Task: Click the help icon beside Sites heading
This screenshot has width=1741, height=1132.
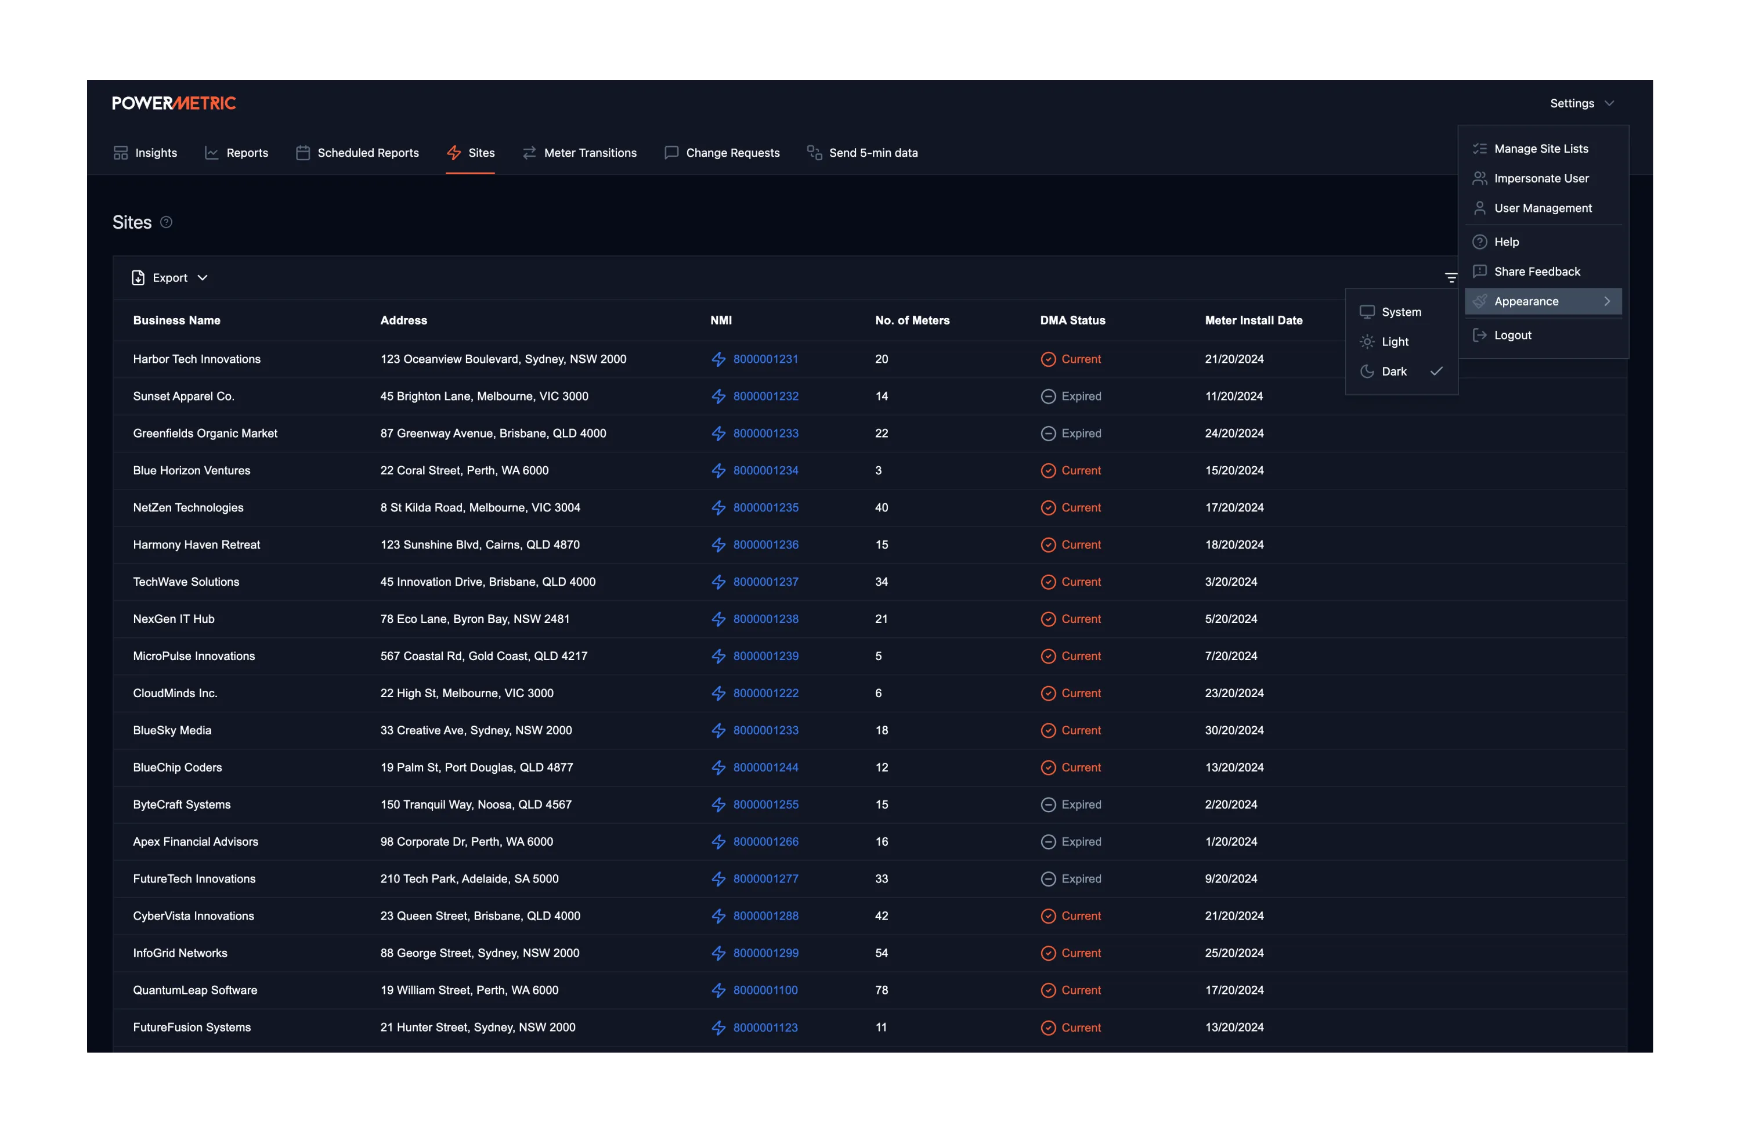Action: point(166,222)
